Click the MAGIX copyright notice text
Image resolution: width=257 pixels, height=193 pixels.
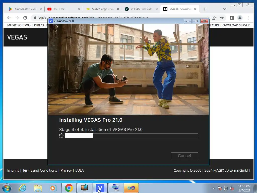[211, 170]
